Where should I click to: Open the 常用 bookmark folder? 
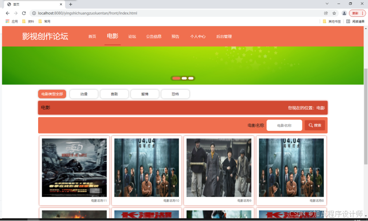coord(44,21)
